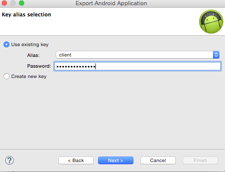Cancel the export wizard

[158, 160]
